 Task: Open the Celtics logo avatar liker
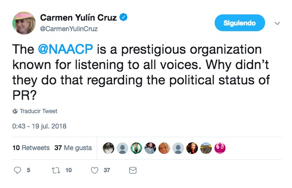pos(136,148)
